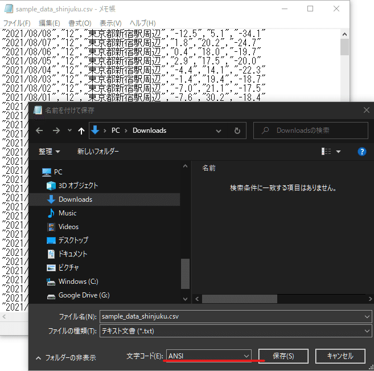Click the back arrow in the save dialog
Image resolution: width=374 pixels, height=371 pixels.
point(39,131)
